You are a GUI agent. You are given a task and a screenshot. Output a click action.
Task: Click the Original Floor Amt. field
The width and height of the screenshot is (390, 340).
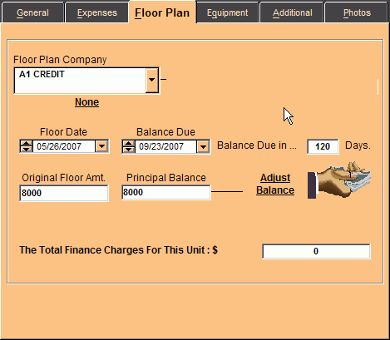[64, 193]
